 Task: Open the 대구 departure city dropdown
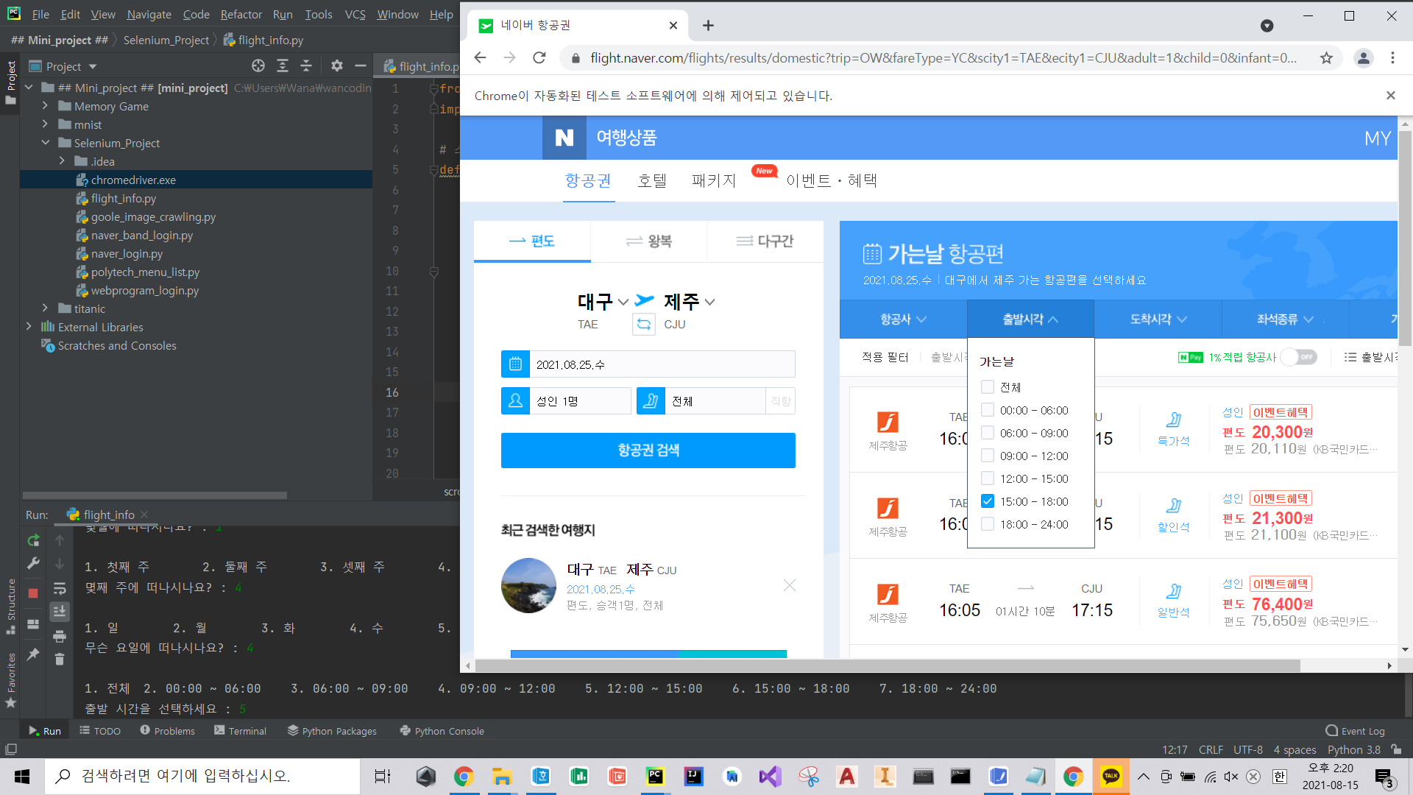603,302
